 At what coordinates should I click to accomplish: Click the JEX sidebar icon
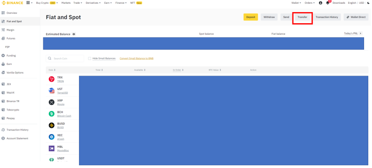[3, 84]
